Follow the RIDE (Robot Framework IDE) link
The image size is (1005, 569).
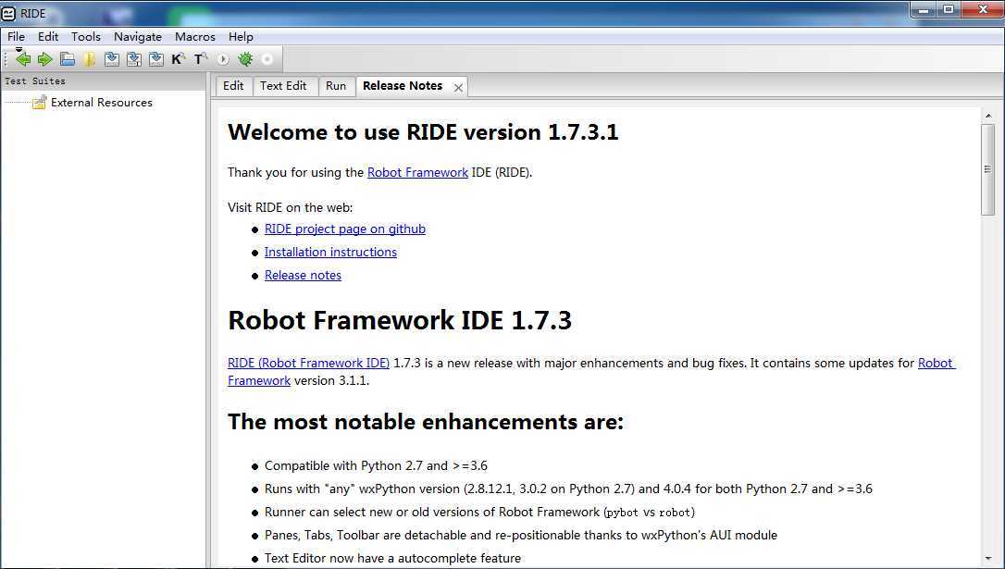click(x=308, y=363)
